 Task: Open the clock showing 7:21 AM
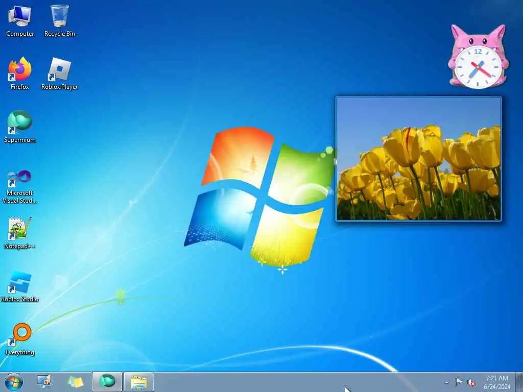point(496,382)
